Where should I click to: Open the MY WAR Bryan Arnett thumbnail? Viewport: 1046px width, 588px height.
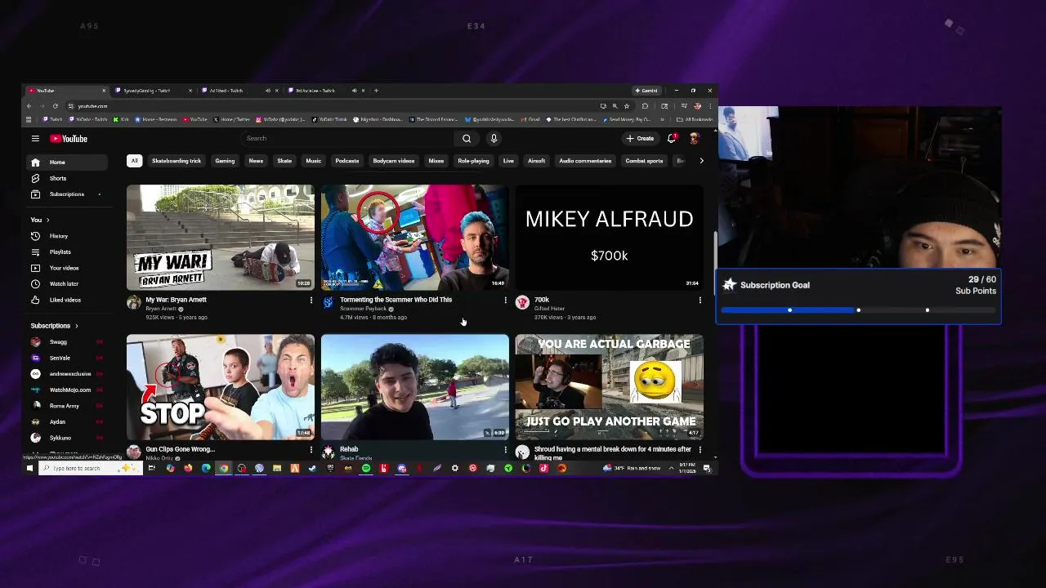pyautogui.click(x=221, y=238)
